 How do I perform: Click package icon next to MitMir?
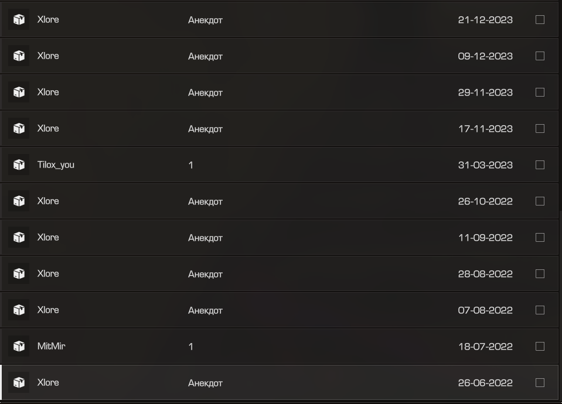pyautogui.click(x=19, y=346)
